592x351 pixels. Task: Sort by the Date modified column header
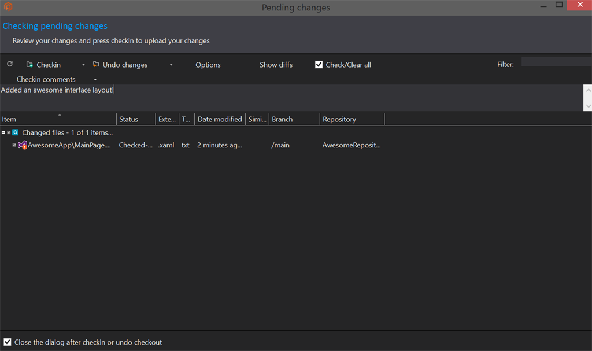coord(220,119)
